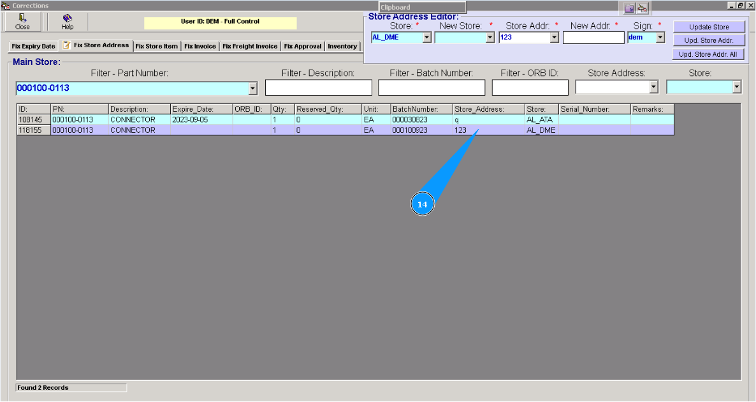Click the Expire_Date column header
The width and height of the screenshot is (756, 402).
pos(201,109)
